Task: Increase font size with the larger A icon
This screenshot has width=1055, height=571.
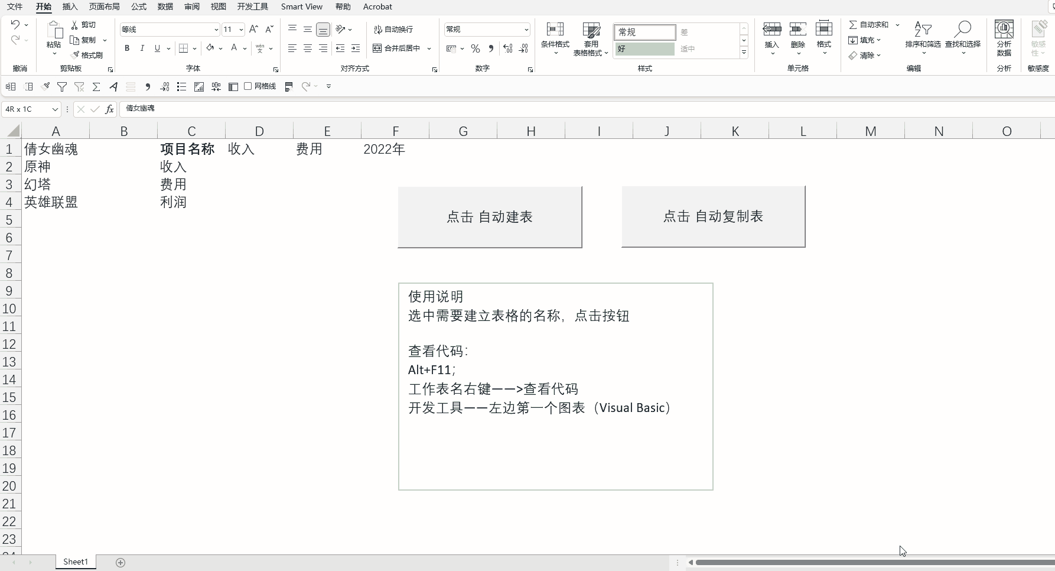Action: pyautogui.click(x=253, y=29)
